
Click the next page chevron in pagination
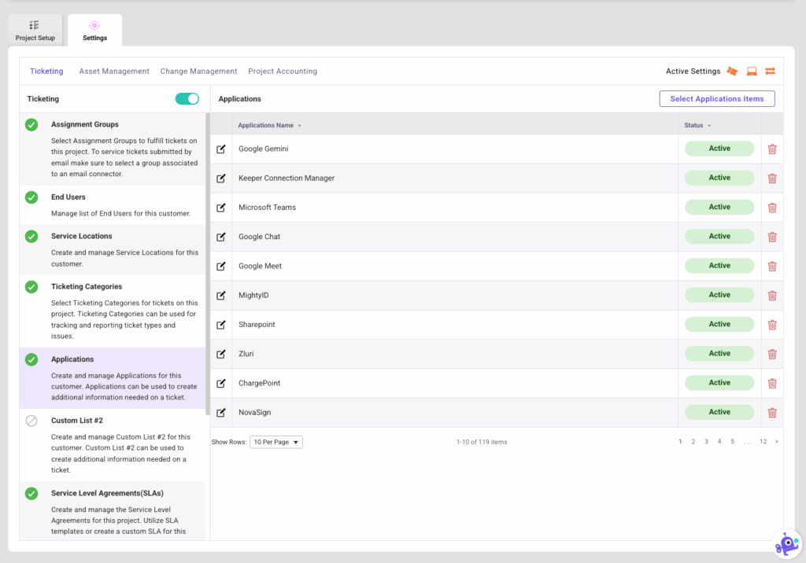(776, 441)
